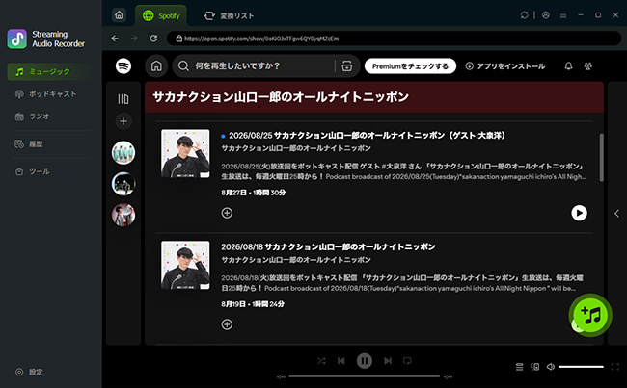Image resolution: width=627 pixels, height=388 pixels.
Task: Reload the Spotify page
Action: coord(153,39)
